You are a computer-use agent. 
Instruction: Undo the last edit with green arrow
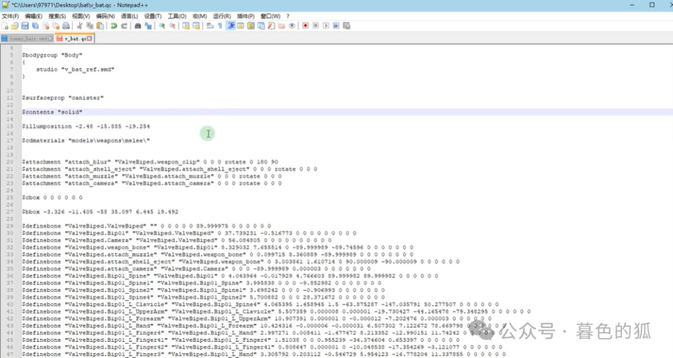click(x=114, y=26)
